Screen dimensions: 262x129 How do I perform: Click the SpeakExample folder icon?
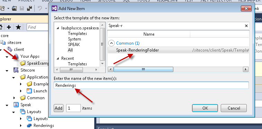coord(23,63)
